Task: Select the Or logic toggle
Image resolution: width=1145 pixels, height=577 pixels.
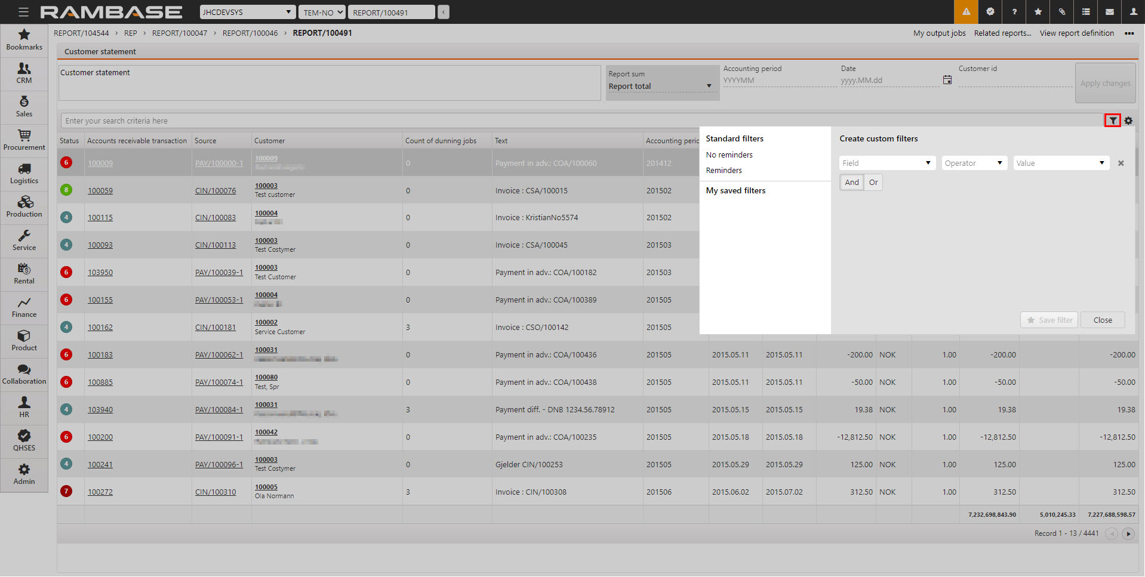Action: pos(873,183)
